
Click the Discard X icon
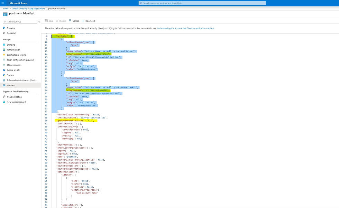pyautogui.click(x=57, y=21)
